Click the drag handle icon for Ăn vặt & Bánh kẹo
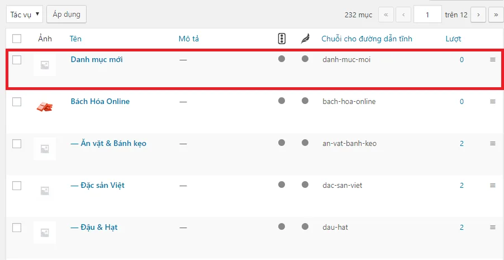Screen dimensions: 504x260 tap(493, 143)
